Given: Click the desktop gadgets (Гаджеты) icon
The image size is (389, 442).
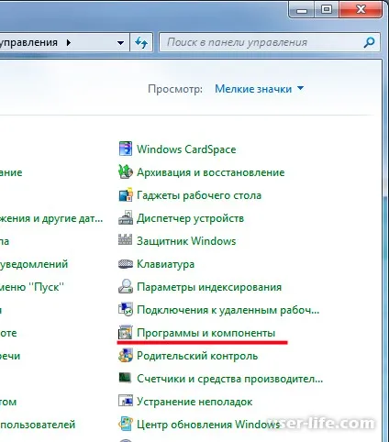Looking at the screenshot, I should coord(126,195).
